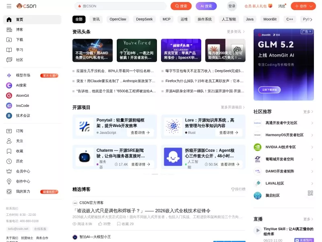This screenshot has height=242, width=322.
Task: Click the Coze ghost project logo
Action: 173,157
